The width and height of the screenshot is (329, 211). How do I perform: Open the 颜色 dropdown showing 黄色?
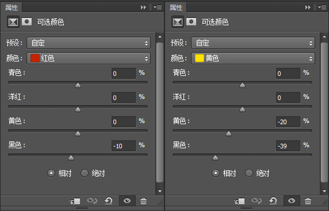pyautogui.click(x=253, y=58)
